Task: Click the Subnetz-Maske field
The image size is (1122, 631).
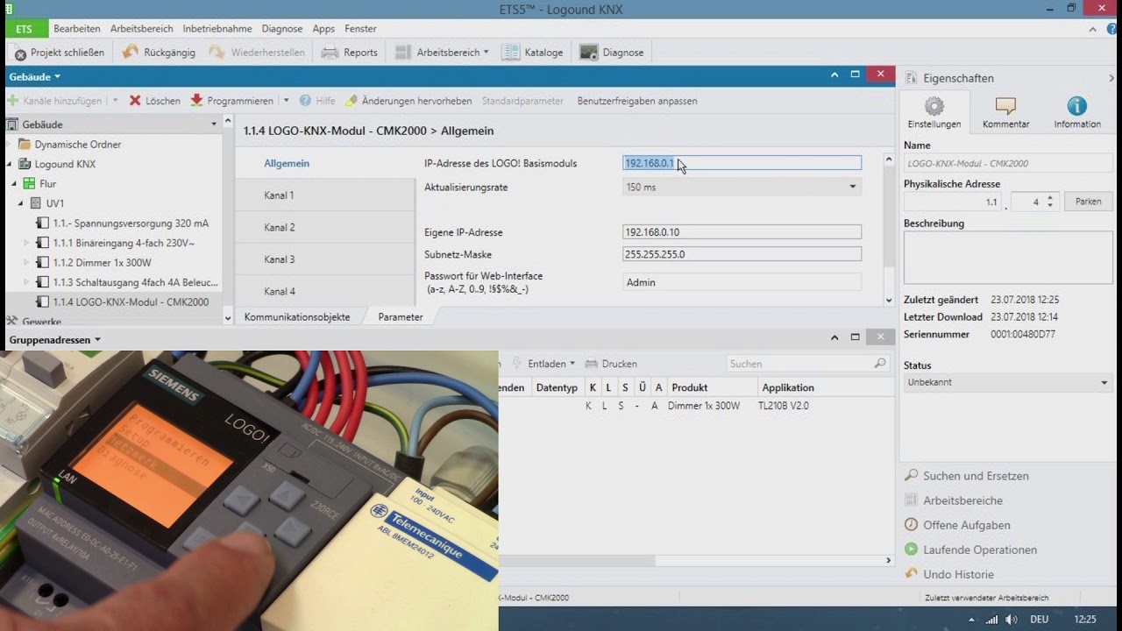Action: click(x=742, y=254)
